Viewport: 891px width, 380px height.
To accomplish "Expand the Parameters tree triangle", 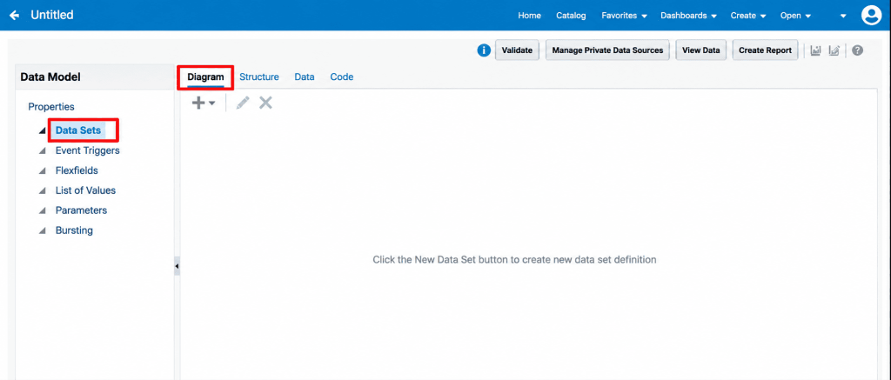I will coord(42,210).
